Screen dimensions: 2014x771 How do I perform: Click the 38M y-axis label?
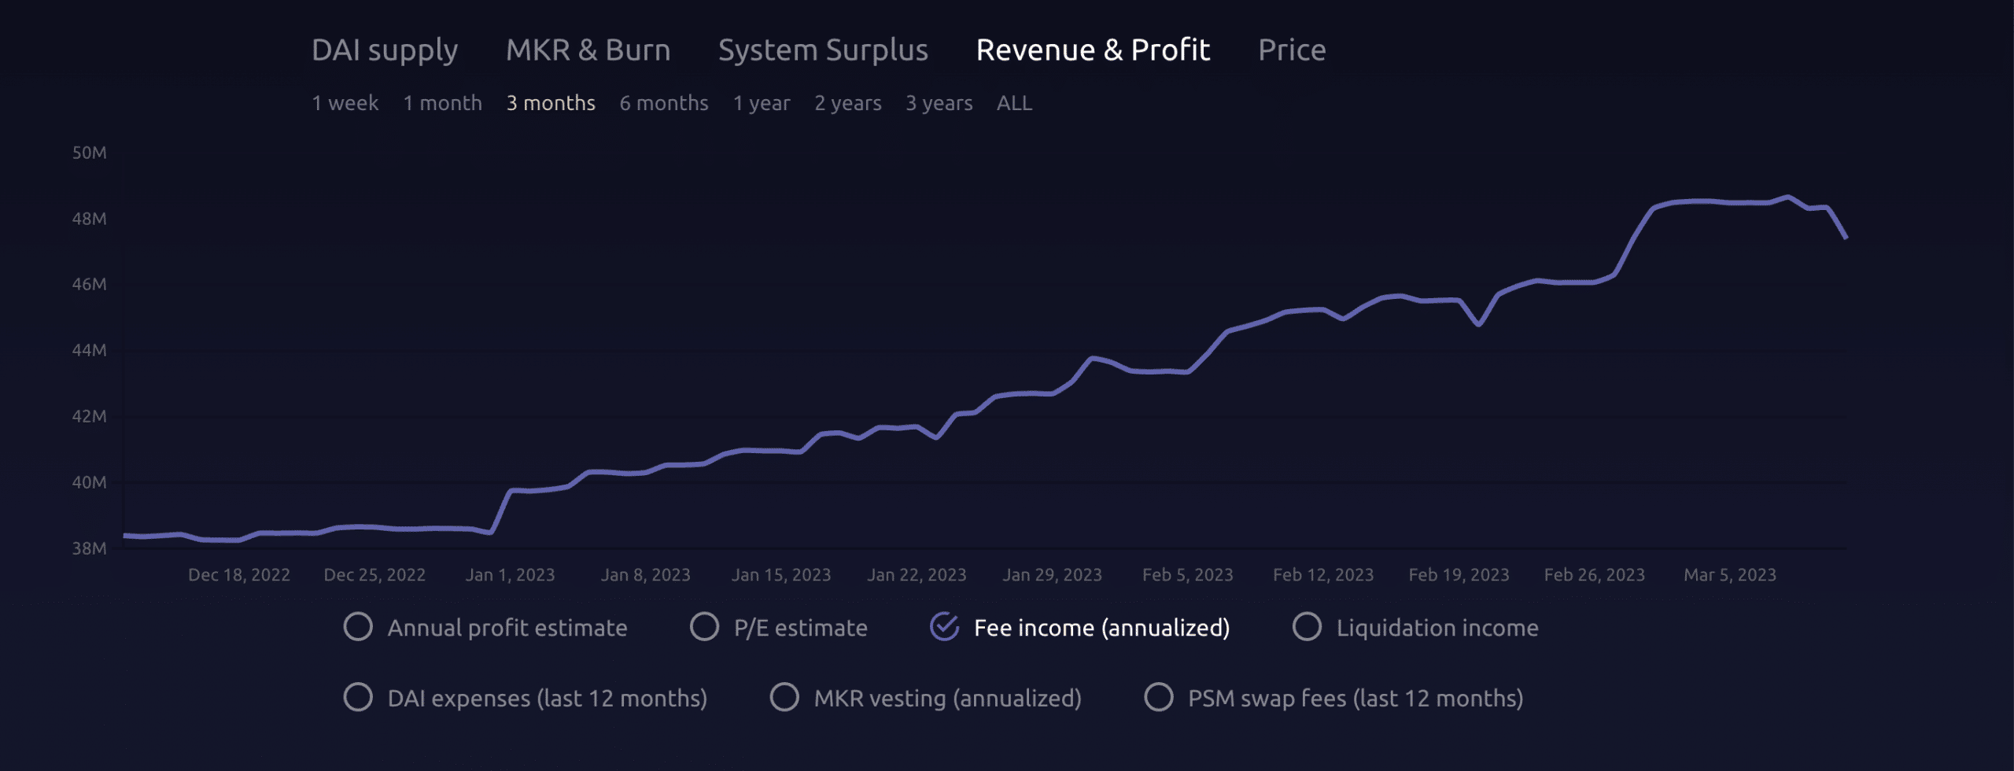click(89, 548)
